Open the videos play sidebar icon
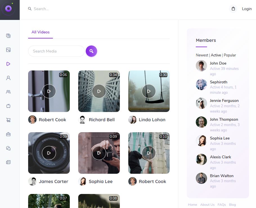 click(x=8, y=64)
